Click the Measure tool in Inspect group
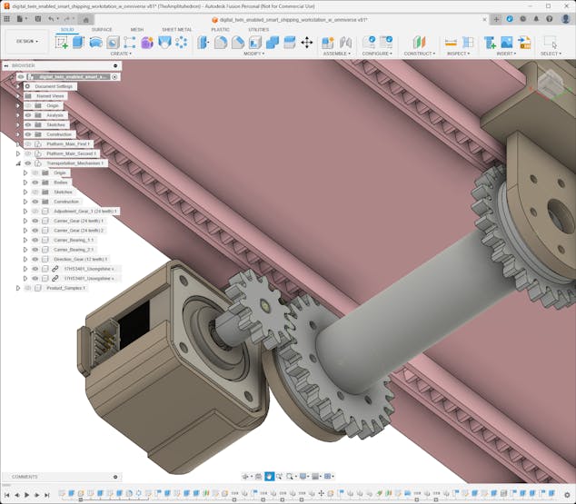The width and height of the screenshot is (576, 504). click(451, 42)
